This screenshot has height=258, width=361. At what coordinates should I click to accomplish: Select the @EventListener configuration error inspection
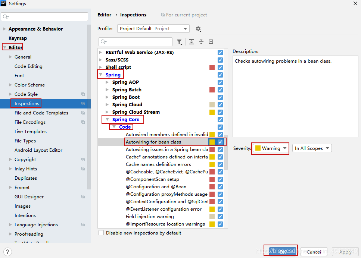click(x=164, y=209)
